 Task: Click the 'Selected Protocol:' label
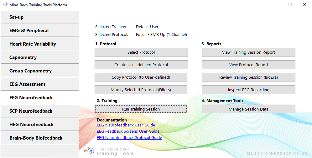click(112, 34)
